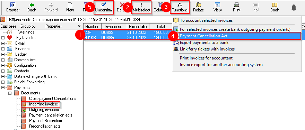
Task: Sort by the Total column header
Action: pyautogui.click(x=161, y=27)
